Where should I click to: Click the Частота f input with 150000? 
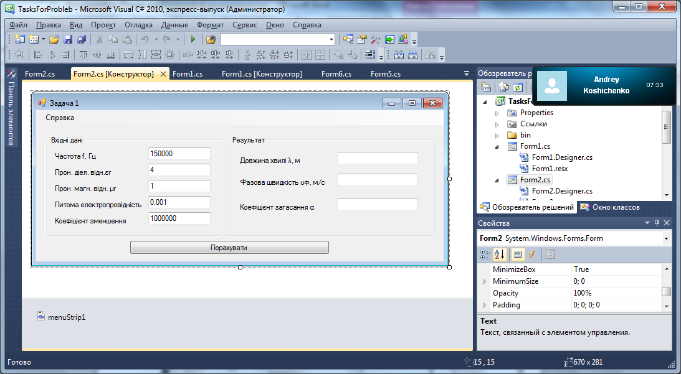point(179,154)
